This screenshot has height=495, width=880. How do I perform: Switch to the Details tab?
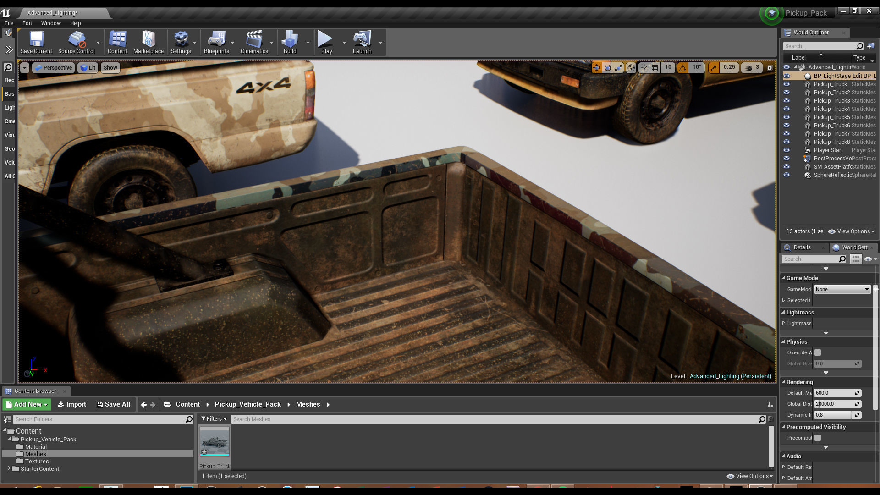[x=802, y=247]
